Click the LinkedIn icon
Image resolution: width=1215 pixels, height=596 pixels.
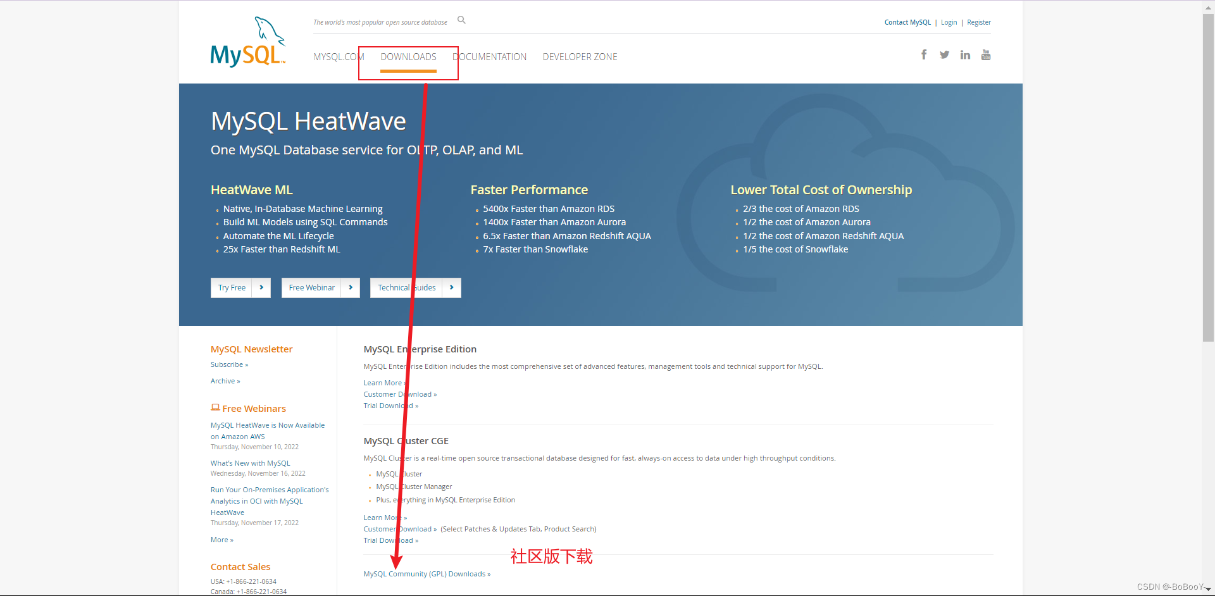964,54
